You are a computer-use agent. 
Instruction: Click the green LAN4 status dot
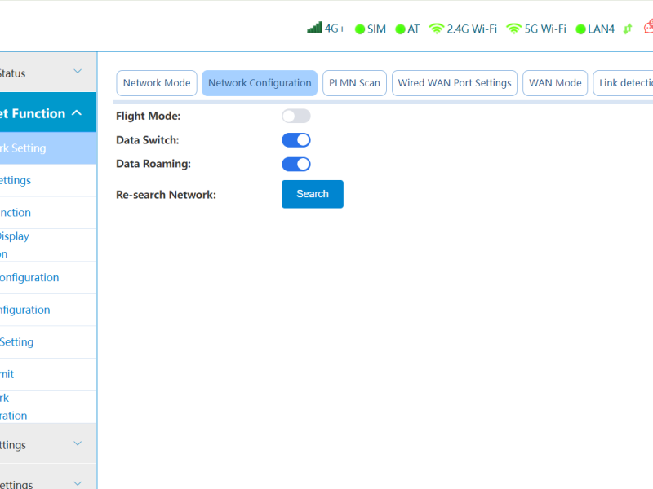581,29
